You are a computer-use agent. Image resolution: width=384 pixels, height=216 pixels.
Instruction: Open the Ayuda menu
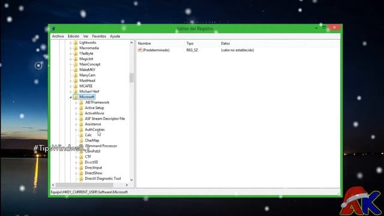coord(115,36)
